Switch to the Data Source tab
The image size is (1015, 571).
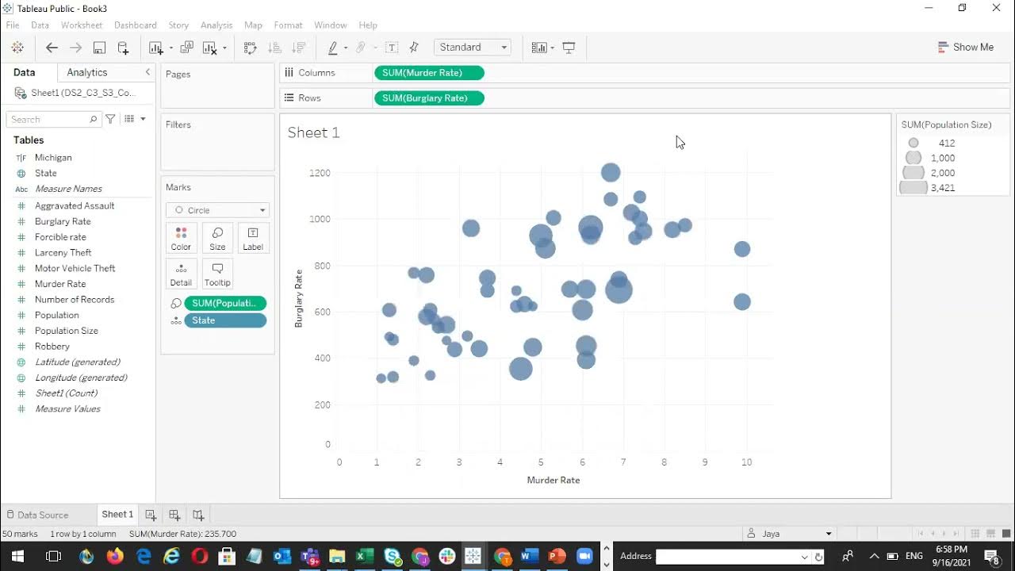[x=36, y=515]
